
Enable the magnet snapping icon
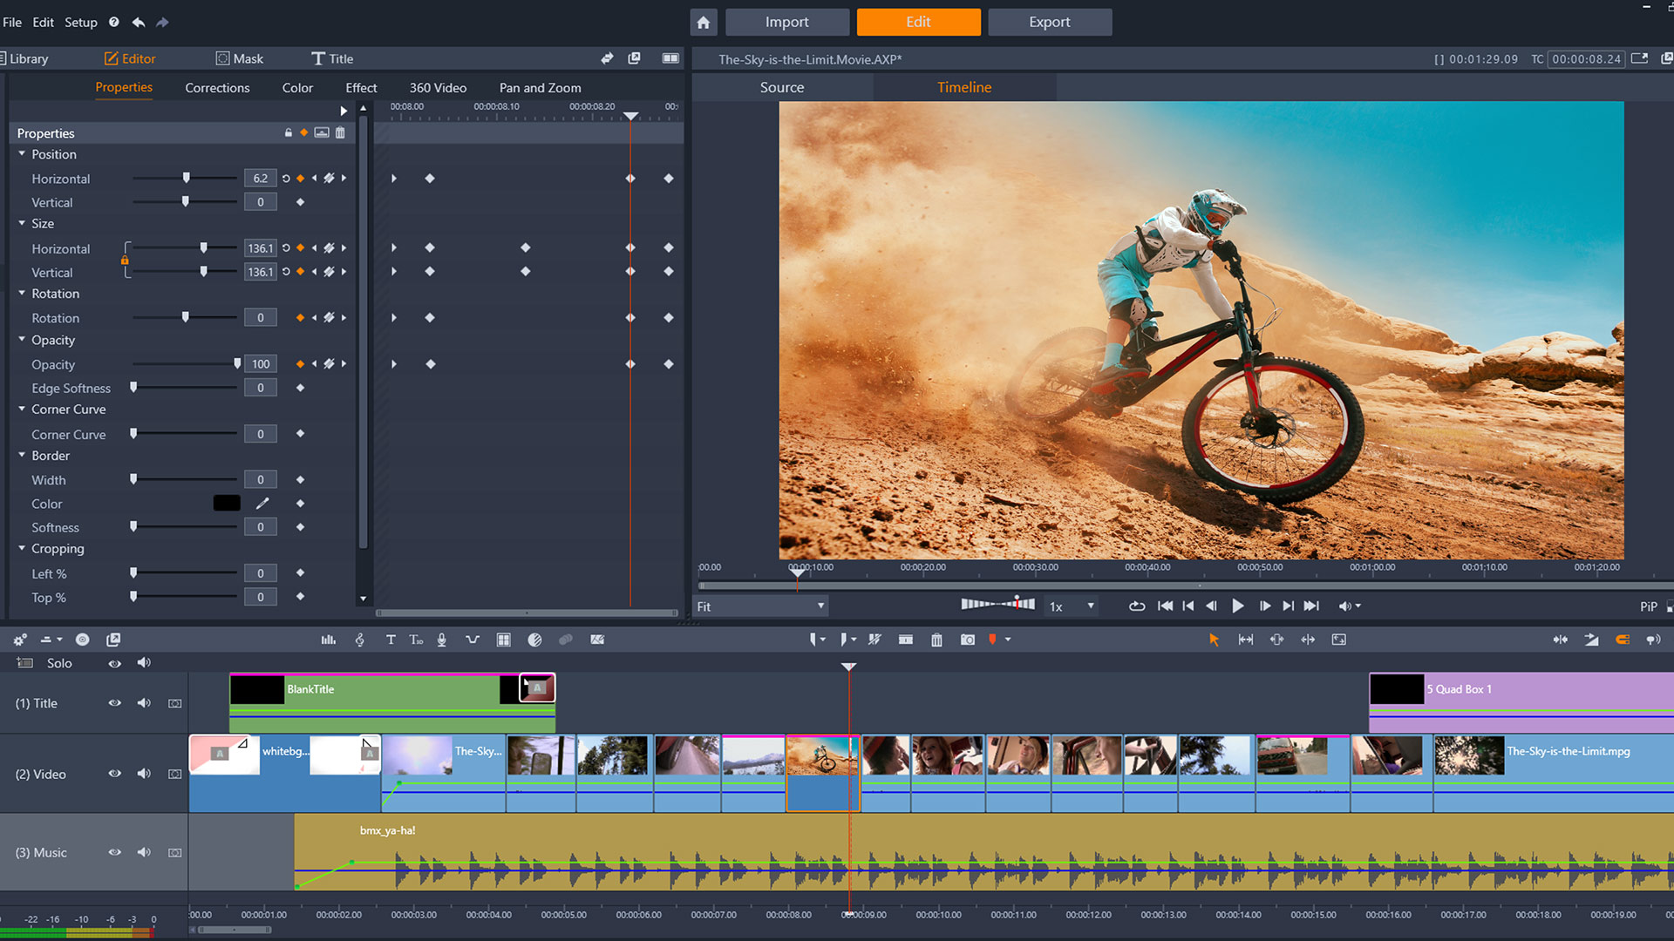click(1623, 639)
